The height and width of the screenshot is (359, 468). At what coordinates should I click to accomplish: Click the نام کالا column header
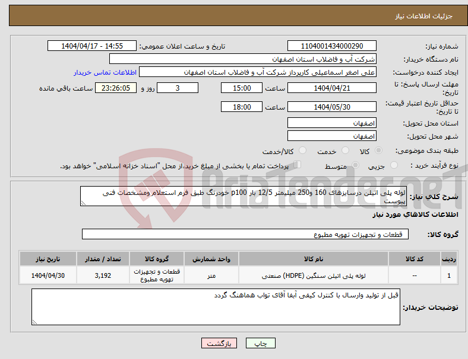(x=314, y=259)
